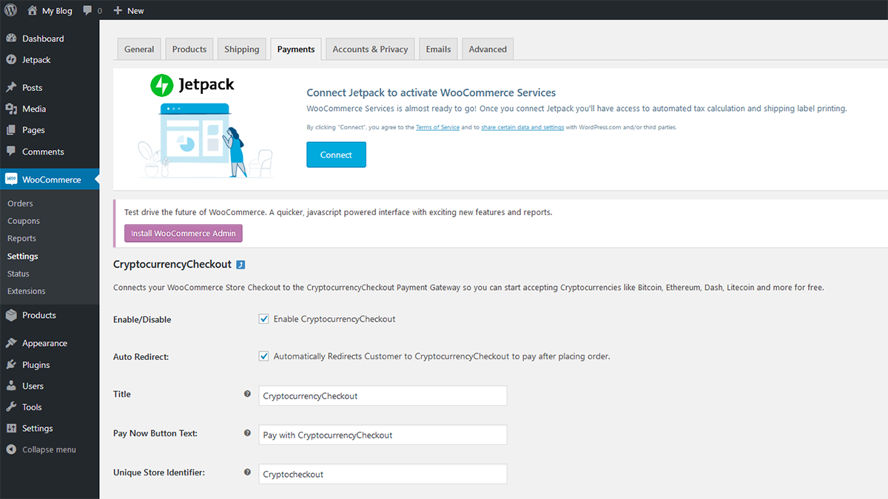Switch to the Shipping tab
888x499 pixels.
242,49
